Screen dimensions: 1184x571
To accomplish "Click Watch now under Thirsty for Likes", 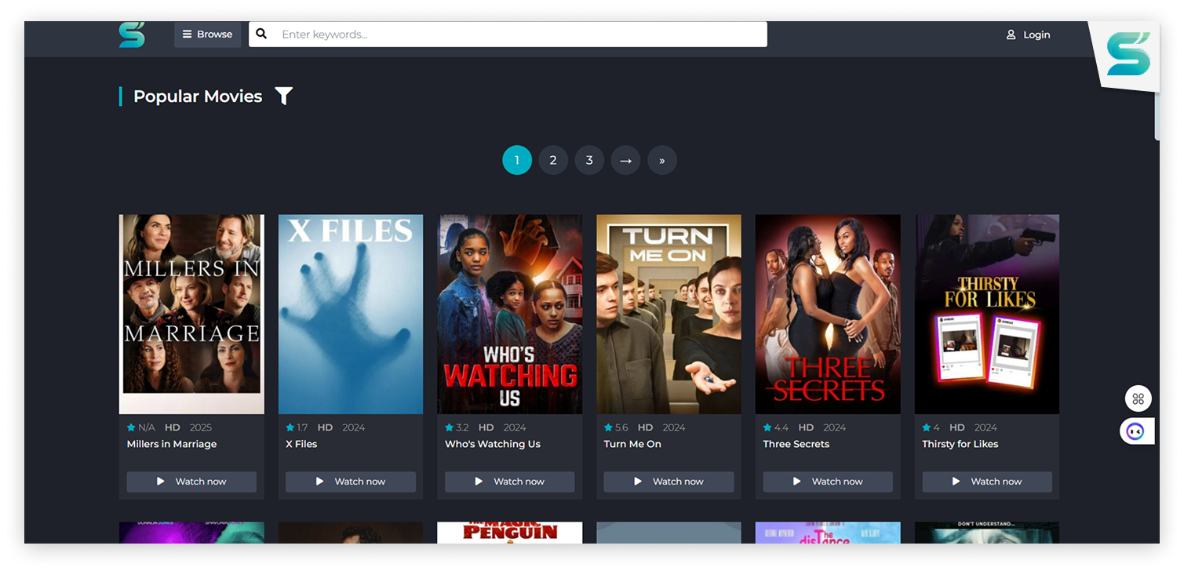I will point(986,482).
